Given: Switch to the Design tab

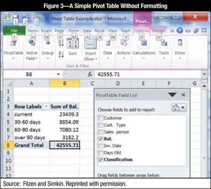Looking at the screenshot, I should coord(159,31).
